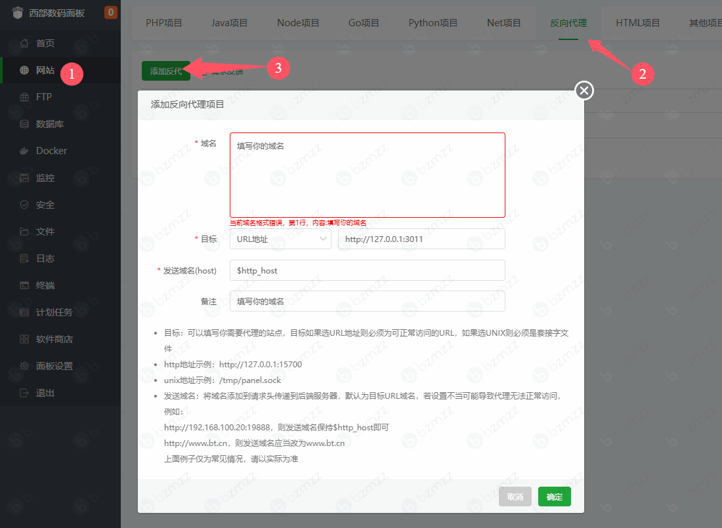Close the 添加反向代理项目 dialog with X
Viewport: 722px width, 528px height.
pos(584,91)
